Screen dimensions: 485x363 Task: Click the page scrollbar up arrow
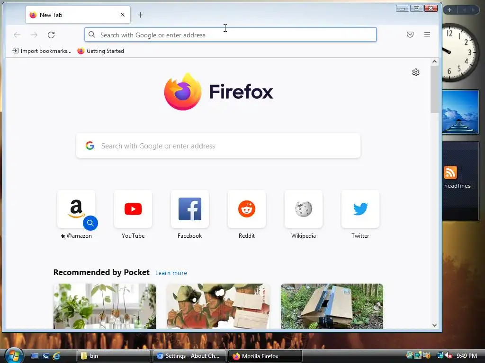[435, 61]
